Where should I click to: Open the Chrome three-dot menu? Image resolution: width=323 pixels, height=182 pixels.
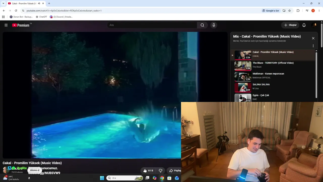coord(319,11)
